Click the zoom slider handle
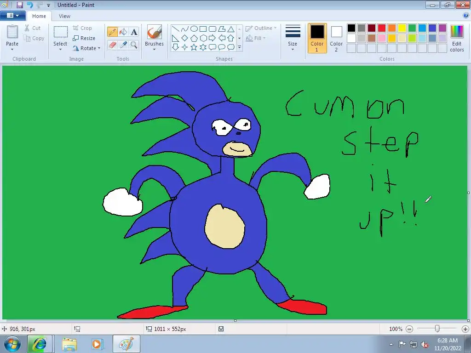Screen dimensions: 471x353 tap(437, 329)
